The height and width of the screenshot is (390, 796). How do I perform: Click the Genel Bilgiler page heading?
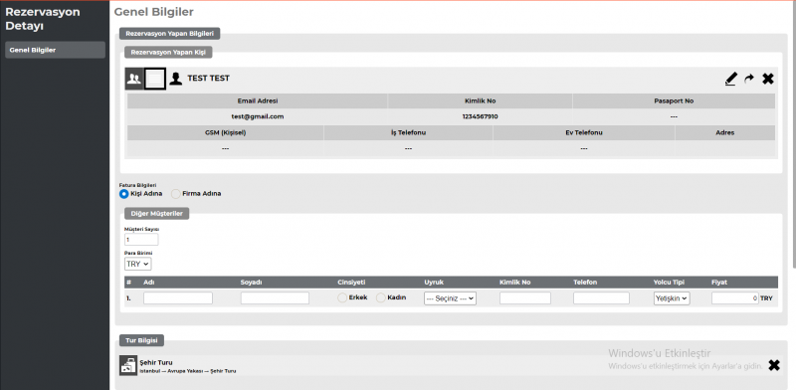coord(154,12)
